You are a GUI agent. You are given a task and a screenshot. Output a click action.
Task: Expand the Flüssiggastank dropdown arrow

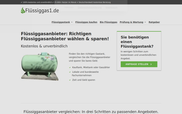[72, 22]
